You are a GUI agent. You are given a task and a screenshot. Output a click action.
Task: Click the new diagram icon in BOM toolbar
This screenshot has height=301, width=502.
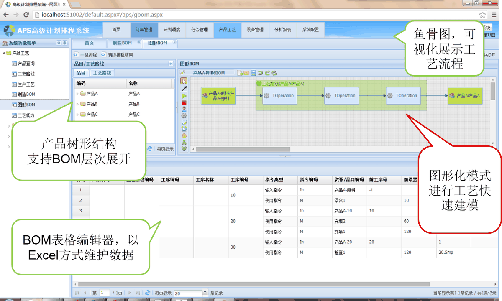[x=240, y=73]
